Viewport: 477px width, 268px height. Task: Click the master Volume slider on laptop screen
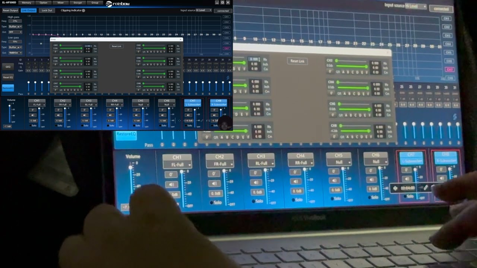tap(131, 178)
